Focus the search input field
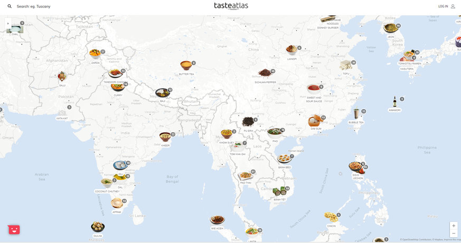Image resolution: width=461 pixels, height=243 pixels. coord(33,6)
